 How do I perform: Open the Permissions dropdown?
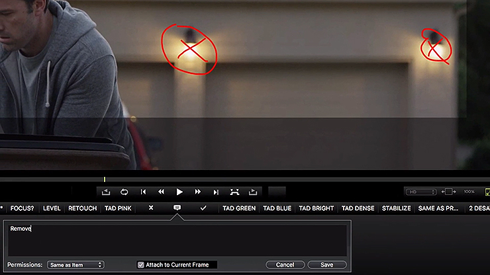pyautogui.click(x=75, y=264)
